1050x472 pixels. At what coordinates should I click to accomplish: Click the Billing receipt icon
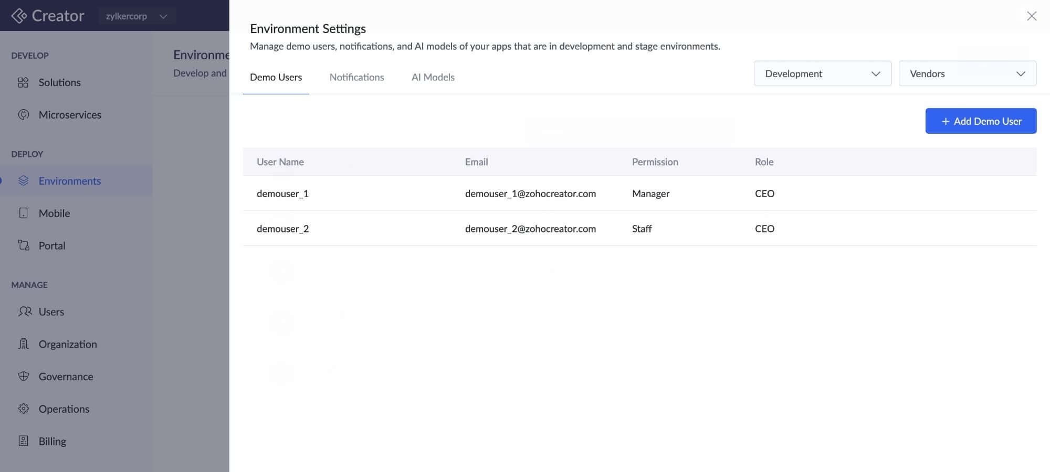23,441
